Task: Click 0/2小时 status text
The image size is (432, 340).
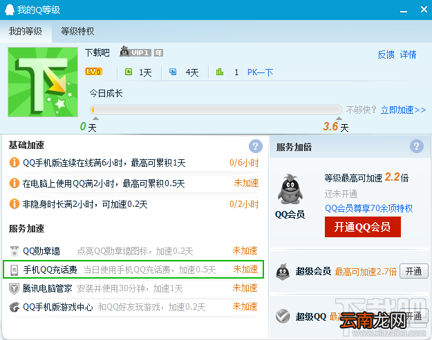Action: (244, 204)
